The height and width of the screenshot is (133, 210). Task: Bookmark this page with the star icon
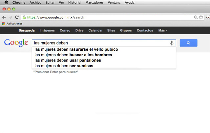point(201,17)
